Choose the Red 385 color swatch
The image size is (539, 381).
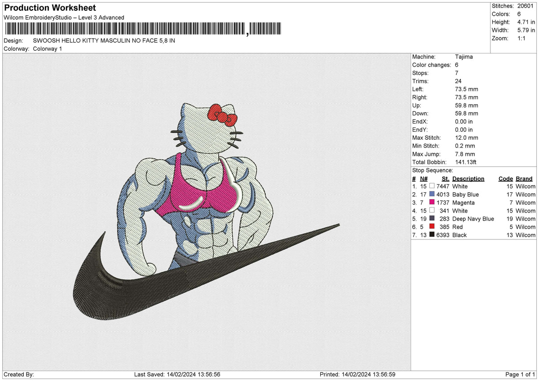click(432, 226)
